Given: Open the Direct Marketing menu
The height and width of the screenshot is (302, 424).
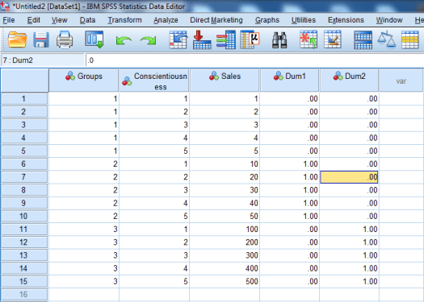Looking at the screenshot, I should [x=216, y=20].
